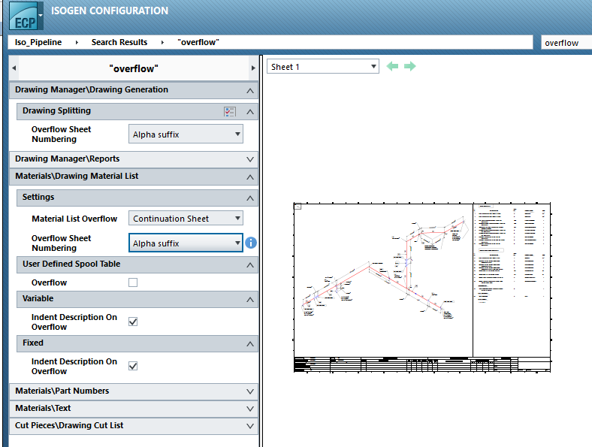This screenshot has width=592, height=447.
Task: Click the green next sheet arrow
Action: 409,66
